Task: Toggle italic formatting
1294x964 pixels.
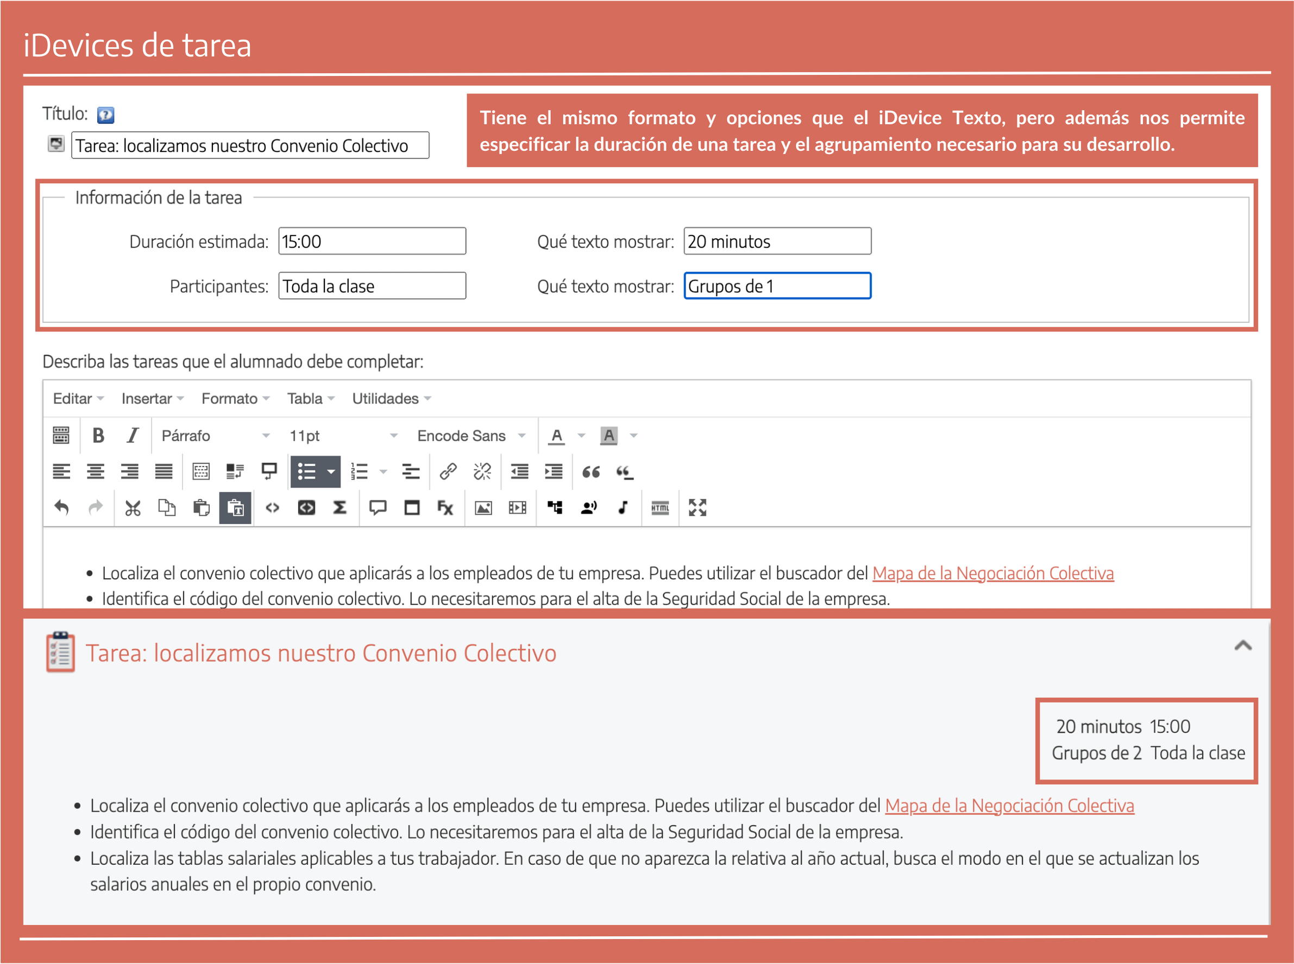Action: pos(131,435)
